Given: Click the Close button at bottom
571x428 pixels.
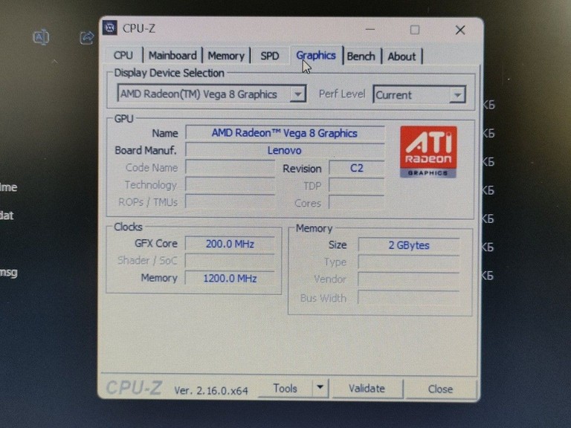Looking at the screenshot, I should click(440, 389).
